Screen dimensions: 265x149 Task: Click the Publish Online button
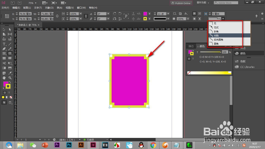click(x=181, y=3)
